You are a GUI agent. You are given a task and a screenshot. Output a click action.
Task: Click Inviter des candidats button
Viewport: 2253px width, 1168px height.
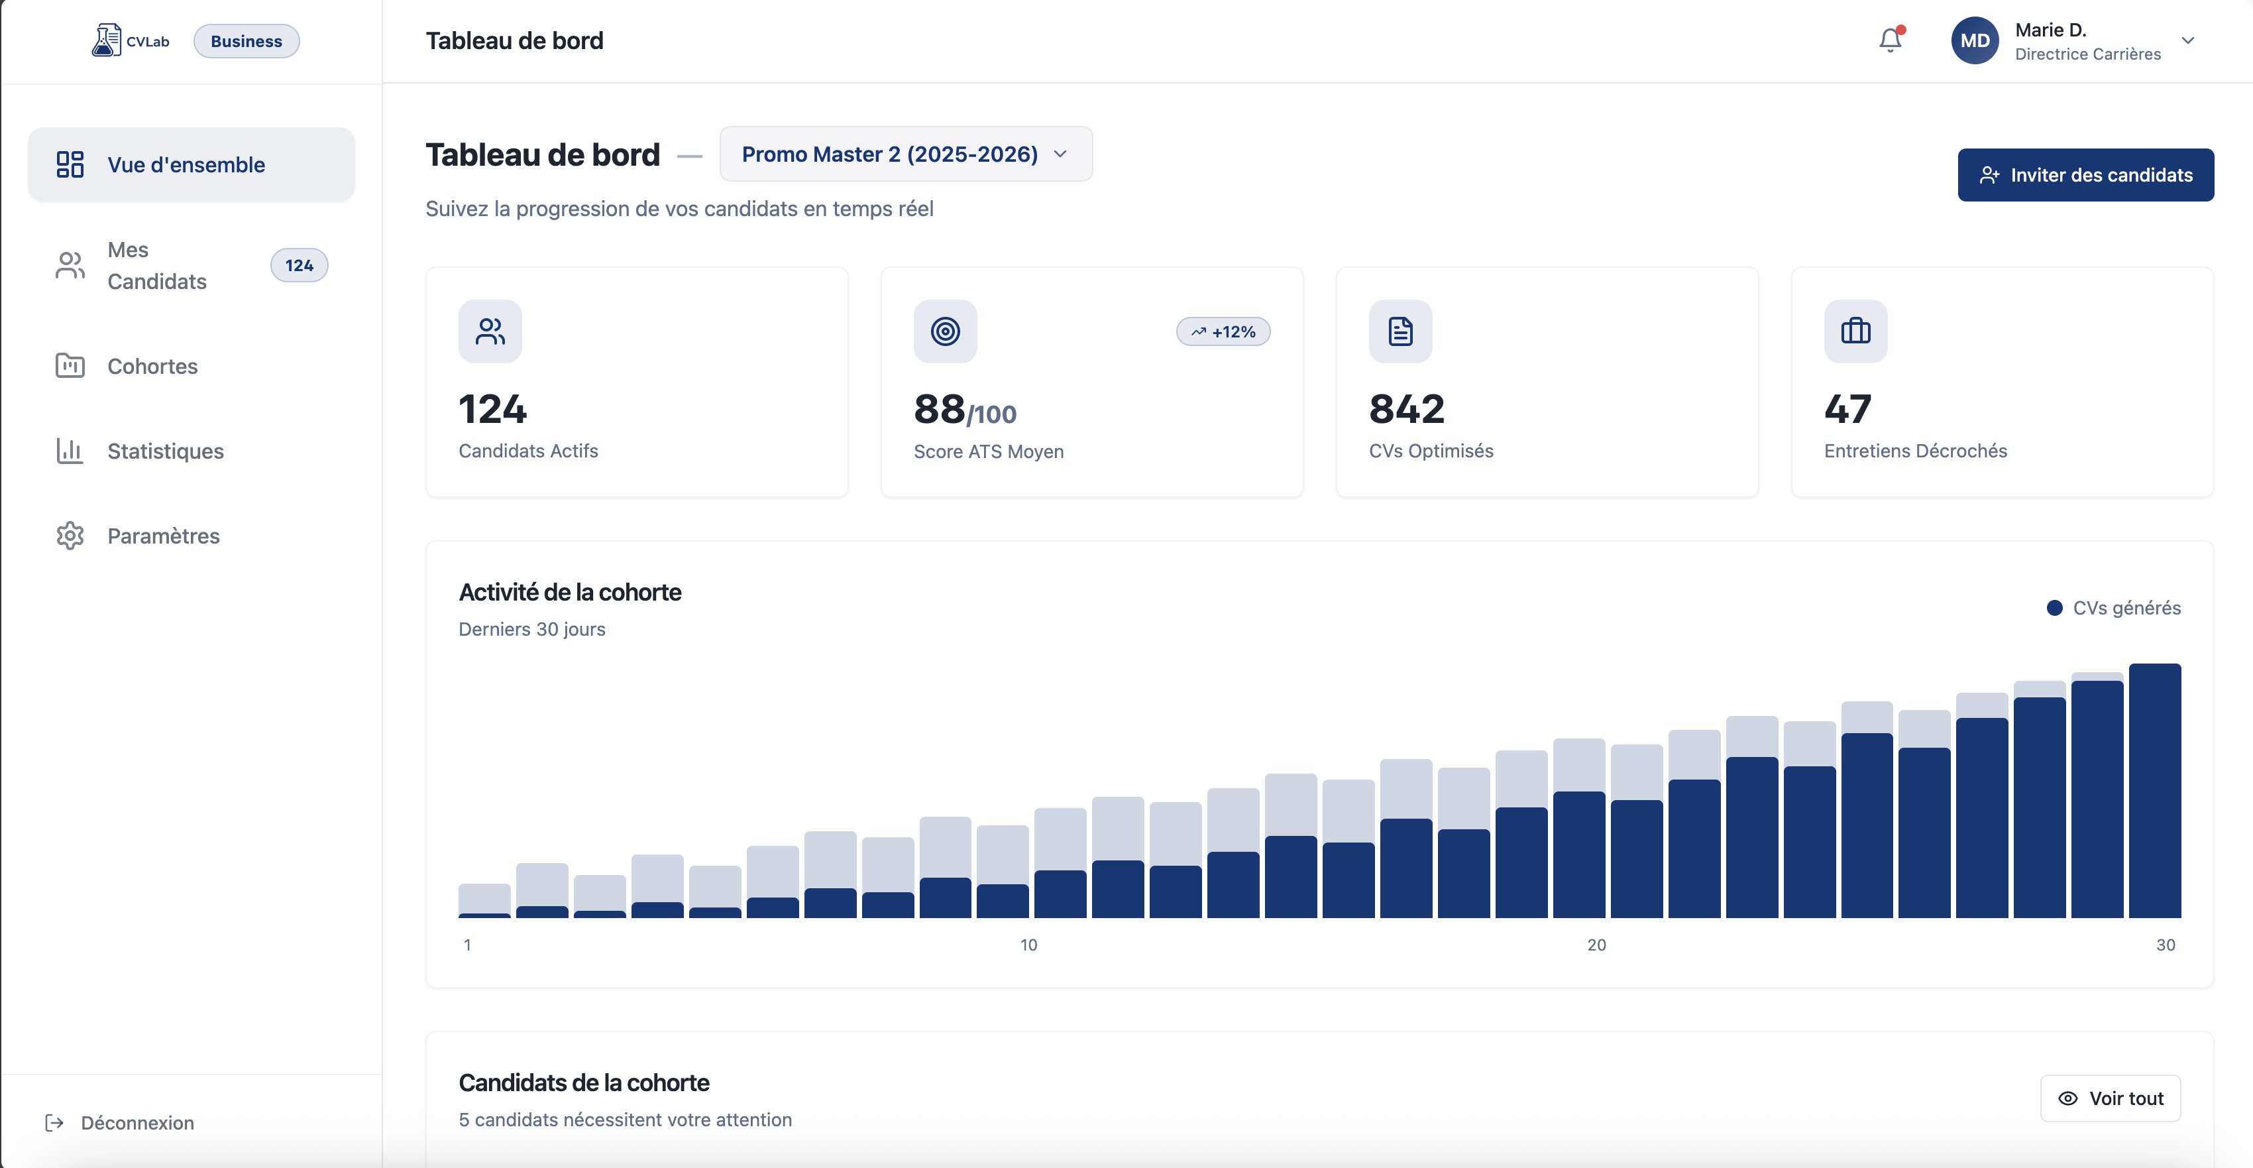click(2085, 175)
